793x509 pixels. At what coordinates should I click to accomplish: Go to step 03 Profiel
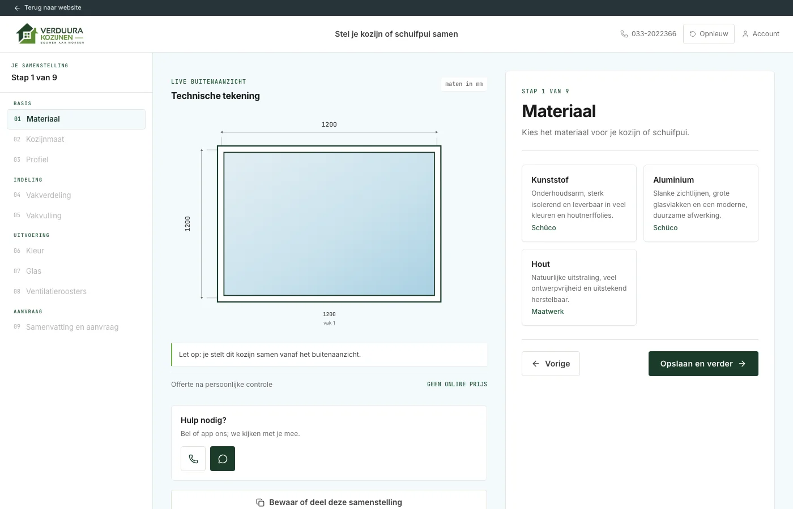point(76,159)
